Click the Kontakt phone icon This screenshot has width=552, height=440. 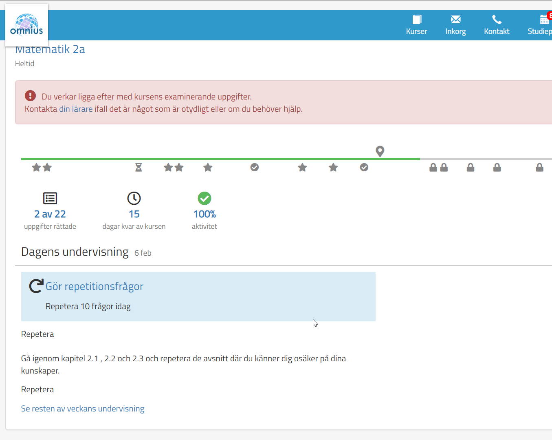coord(497,20)
